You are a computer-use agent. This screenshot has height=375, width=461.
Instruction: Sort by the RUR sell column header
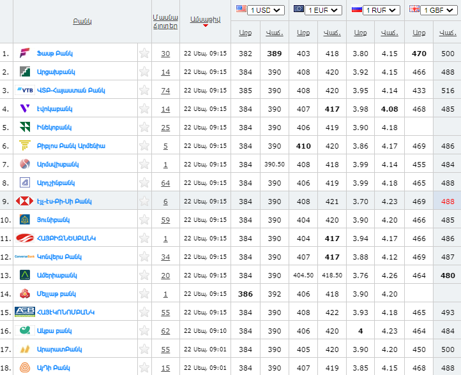(389, 33)
